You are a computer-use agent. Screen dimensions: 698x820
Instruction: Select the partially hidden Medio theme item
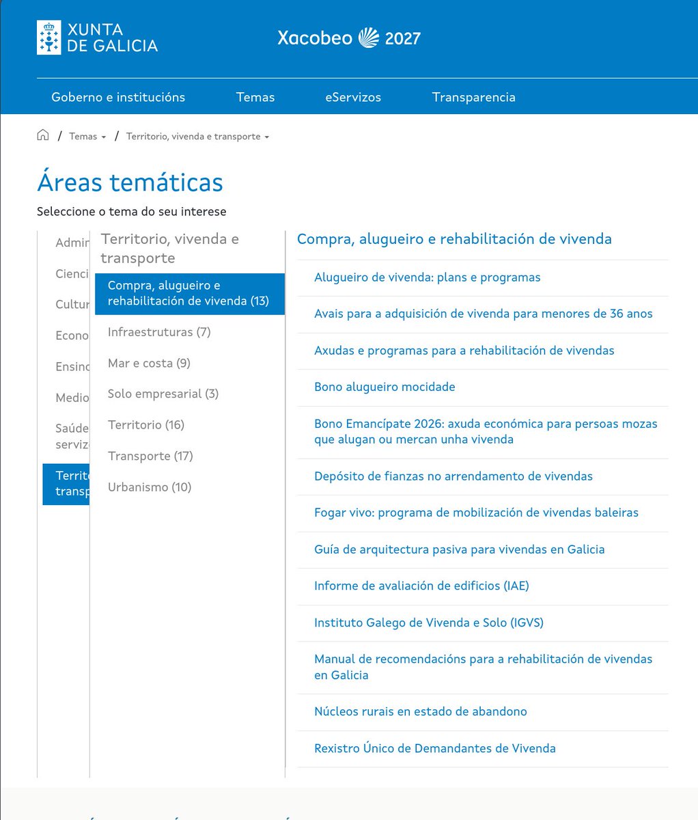tap(72, 398)
